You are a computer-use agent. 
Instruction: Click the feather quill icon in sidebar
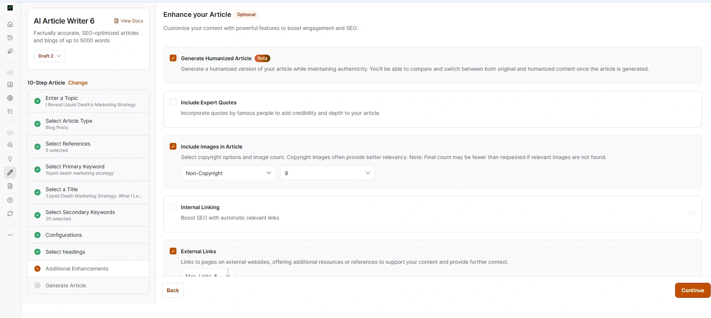coord(10,51)
